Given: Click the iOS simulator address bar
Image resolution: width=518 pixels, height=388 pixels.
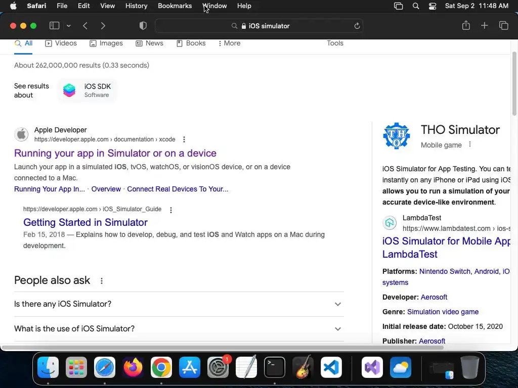Looking at the screenshot, I should point(259,26).
